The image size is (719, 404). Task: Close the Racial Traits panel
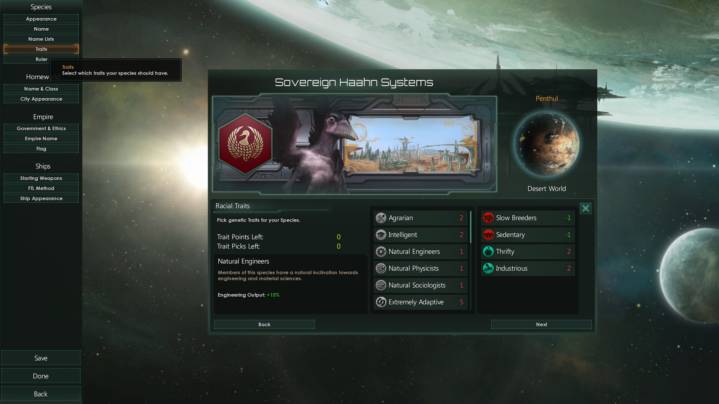click(585, 208)
